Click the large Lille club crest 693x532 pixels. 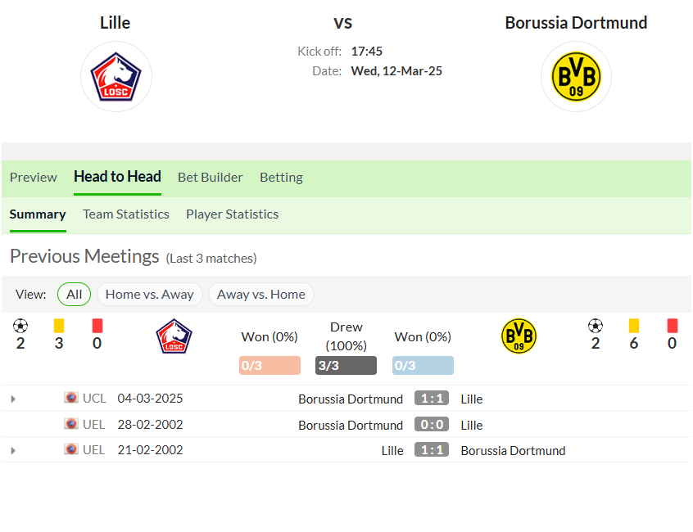click(115, 76)
